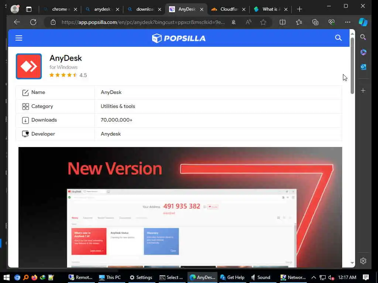Open Collections panel
The image size is (378, 283).
315,22
